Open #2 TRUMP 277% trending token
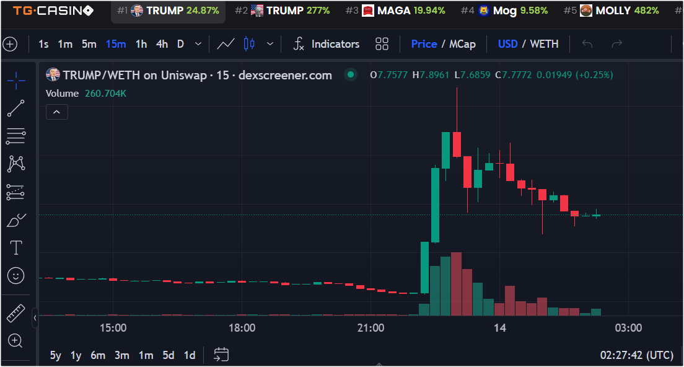684x367 pixels. click(283, 11)
